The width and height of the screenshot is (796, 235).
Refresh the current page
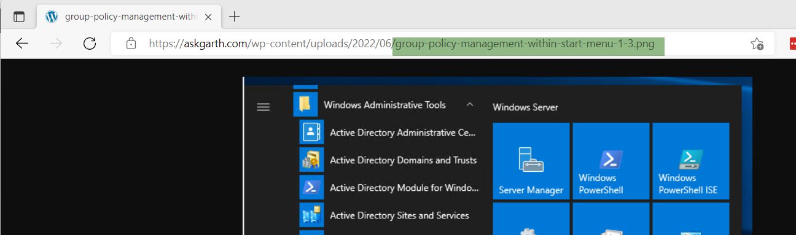[x=90, y=44]
